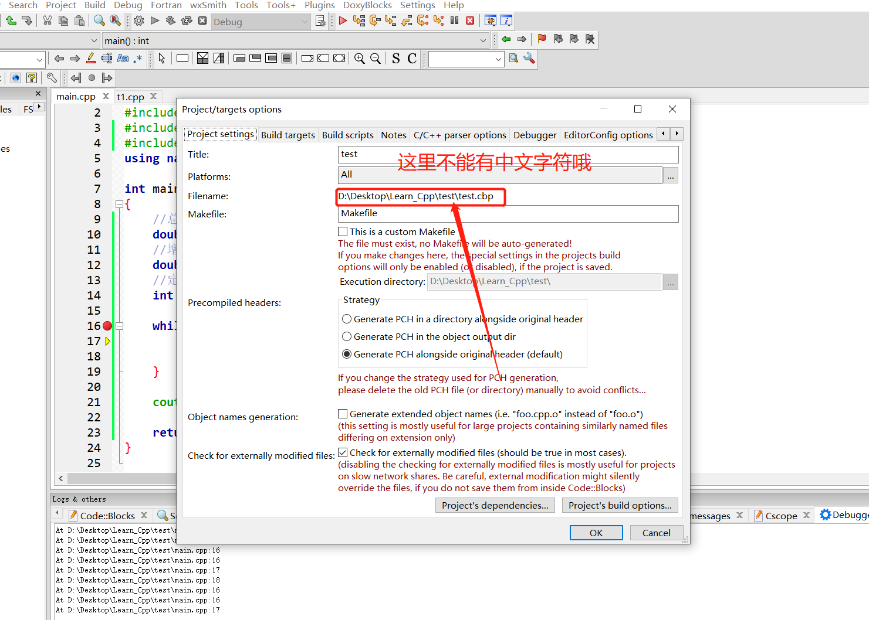Open the DoxyBlocks menu
869x620 pixels.
(x=367, y=5)
